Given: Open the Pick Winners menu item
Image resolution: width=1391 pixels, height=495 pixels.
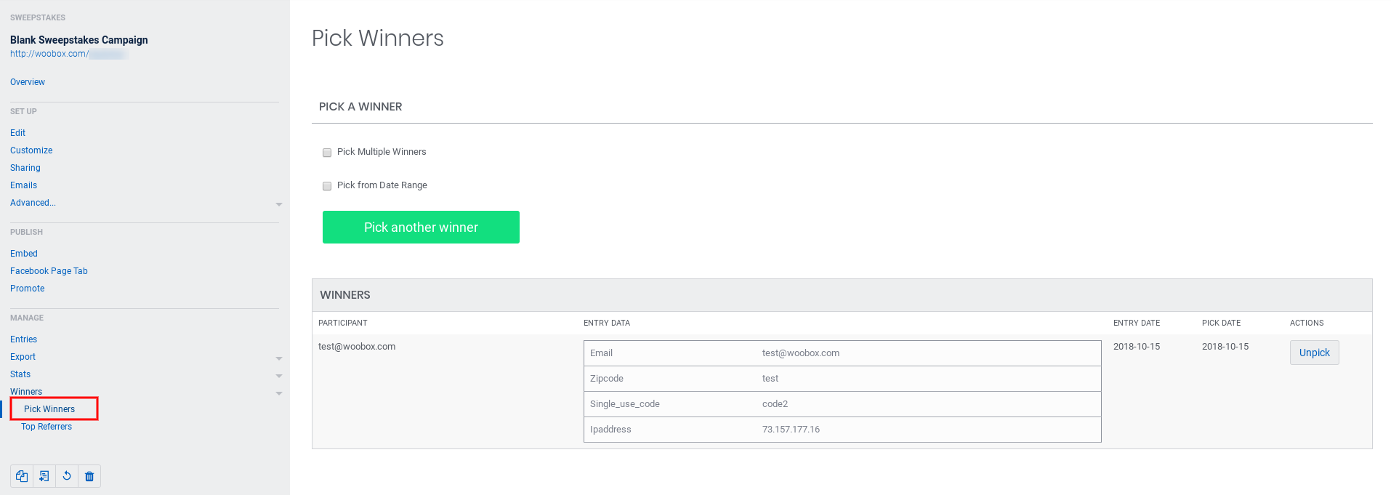Looking at the screenshot, I should [x=49, y=409].
